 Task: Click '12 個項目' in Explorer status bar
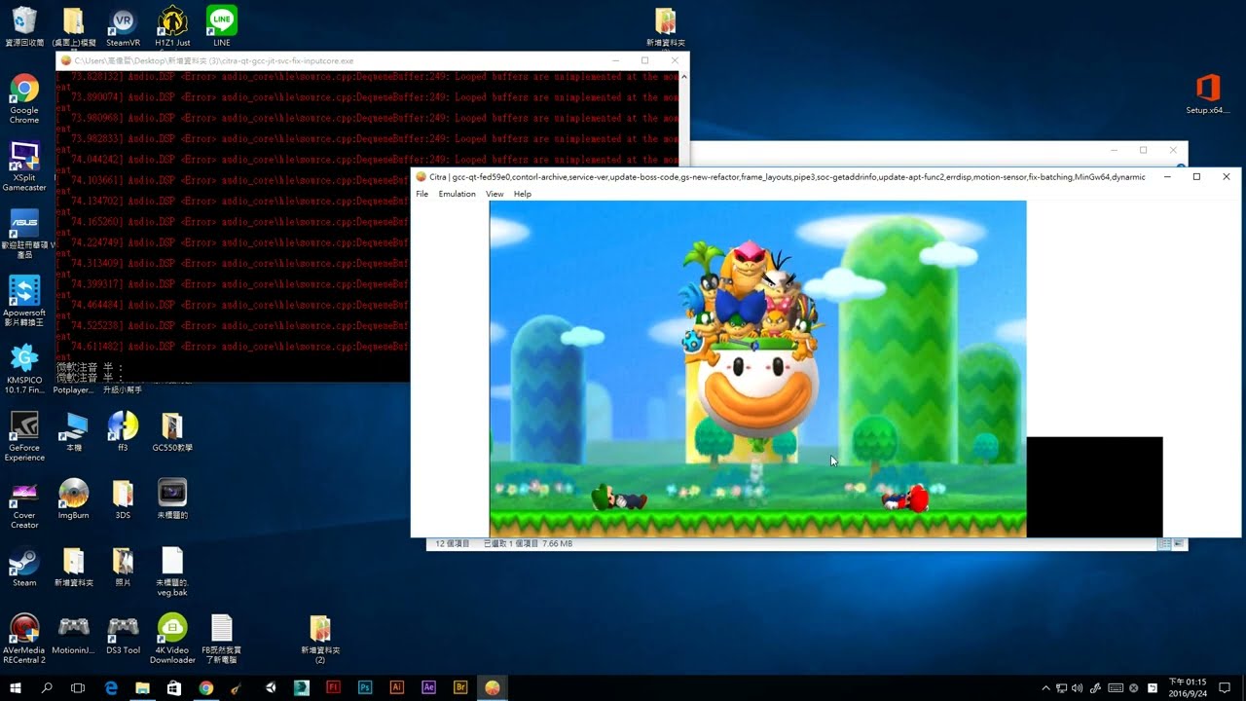(x=453, y=543)
